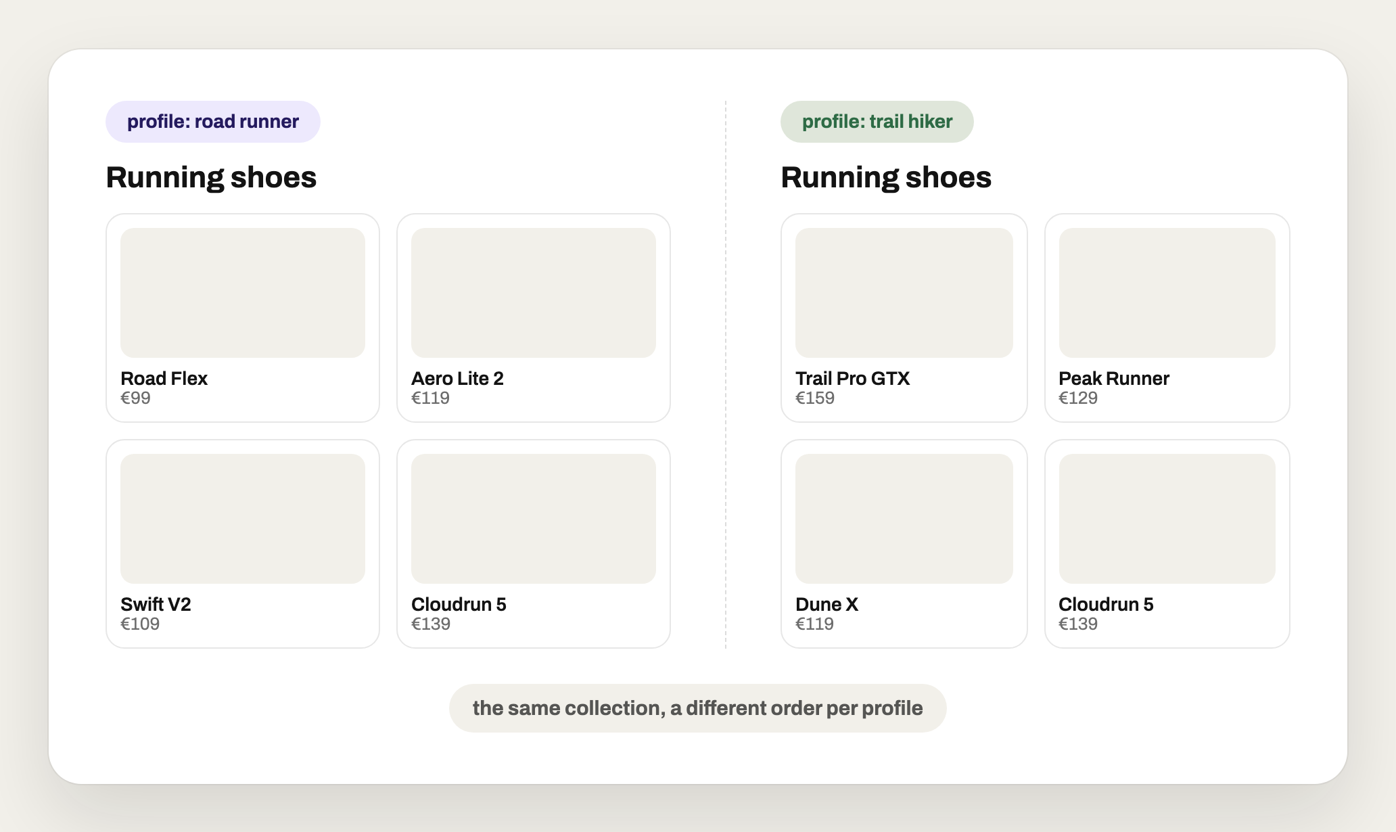Select the 'Road Flex' product name
1396x832 pixels.
[x=164, y=378]
